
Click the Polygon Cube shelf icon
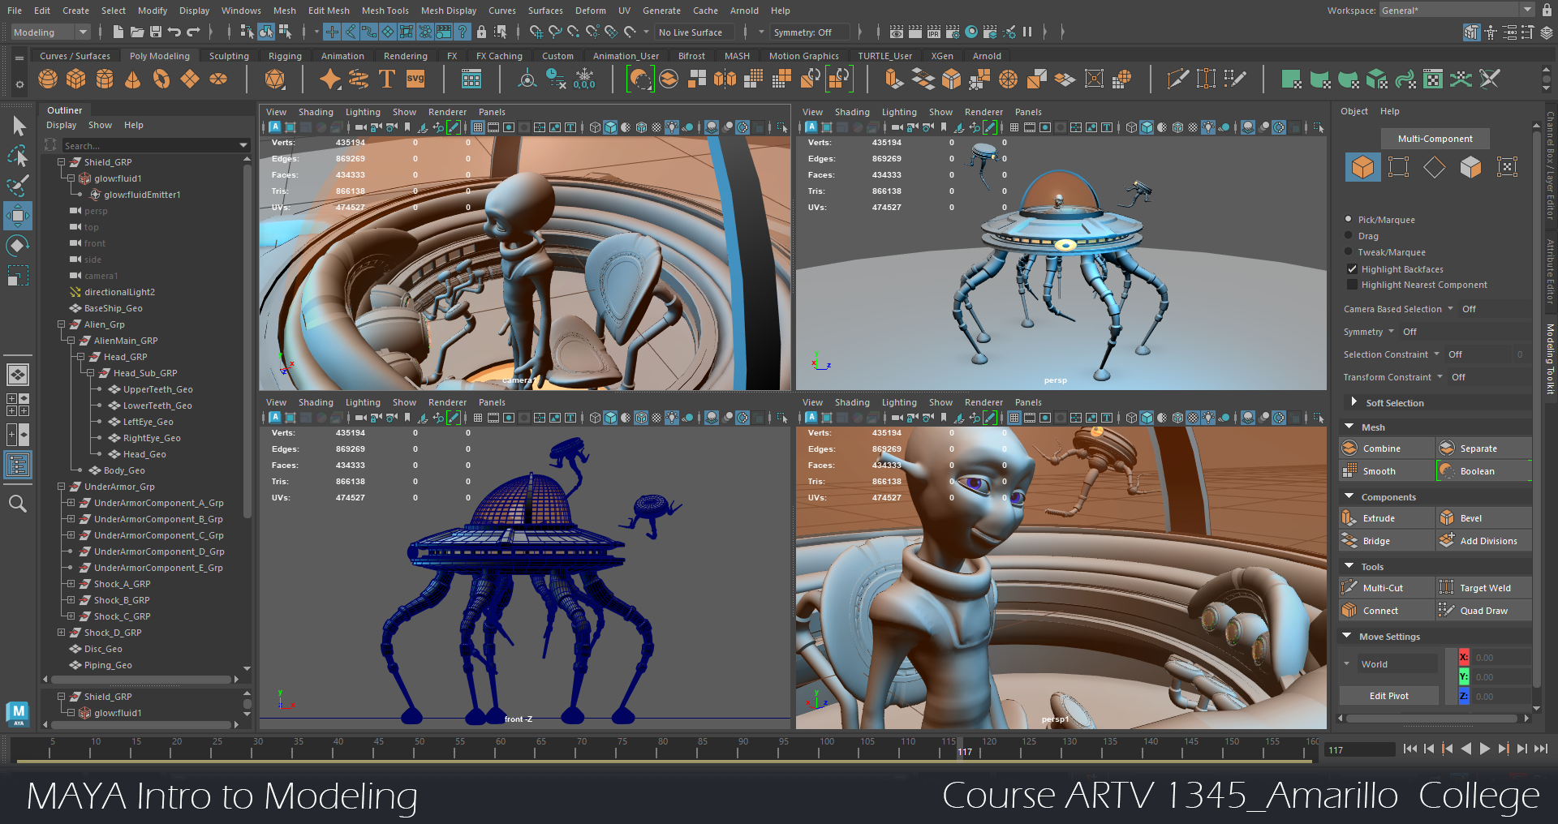76,79
